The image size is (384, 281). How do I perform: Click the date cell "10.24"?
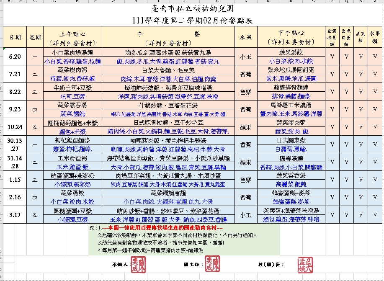(15, 127)
